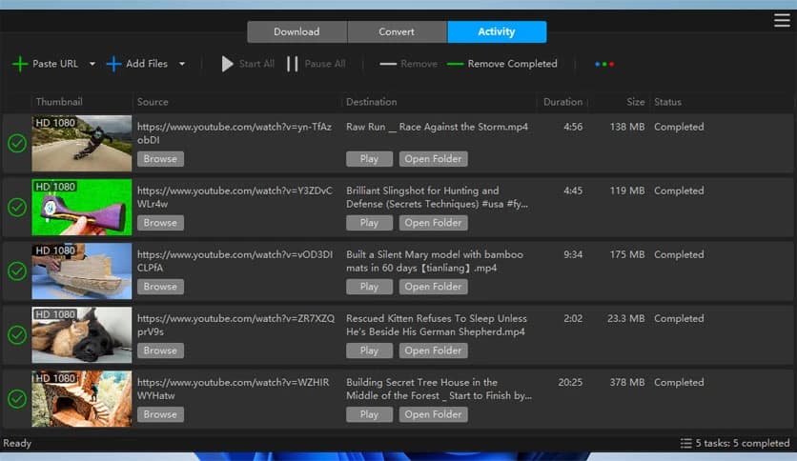The width and height of the screenshot is (797, 461).
Task: Click the 20:25 duration cell
Action: (x=570, y=382)
